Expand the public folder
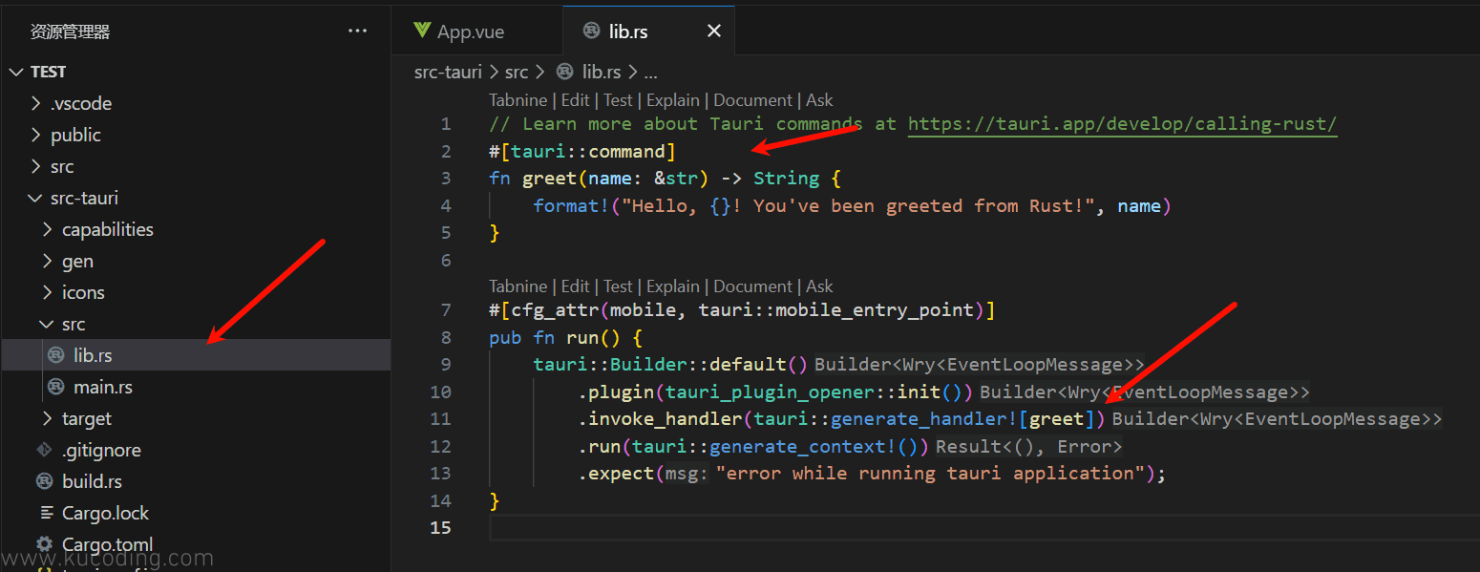The image size is (1480, 572). pos(35,135)
